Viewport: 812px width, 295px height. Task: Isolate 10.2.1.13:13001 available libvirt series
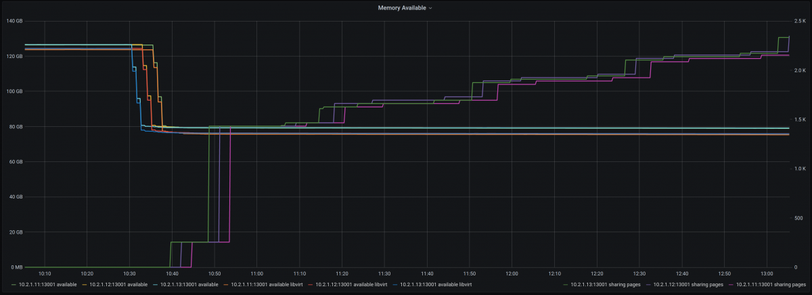click(x=434, y=286)
